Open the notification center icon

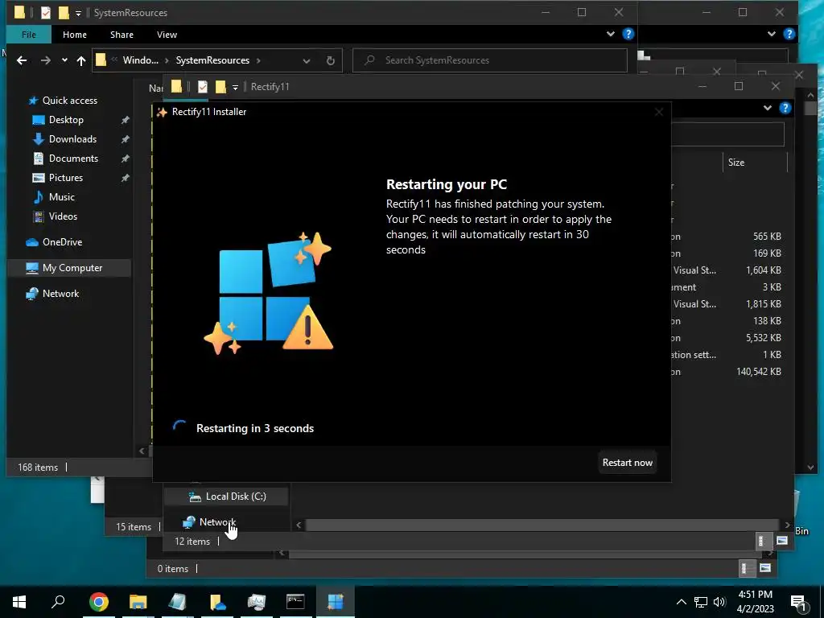[798, 603]
